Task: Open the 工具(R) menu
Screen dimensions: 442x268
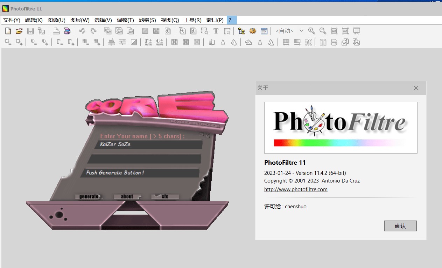Action: coord(193,20)
